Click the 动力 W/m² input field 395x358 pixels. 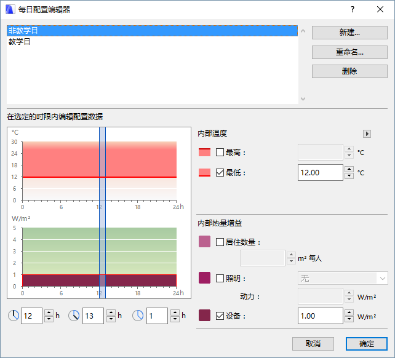point(320,296)
